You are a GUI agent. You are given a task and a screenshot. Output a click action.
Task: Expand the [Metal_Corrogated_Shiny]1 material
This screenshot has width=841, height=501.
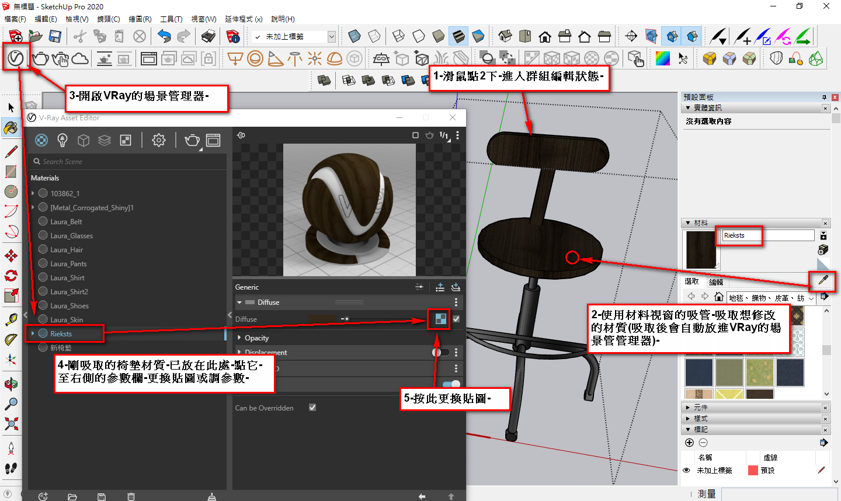[33, 207]
